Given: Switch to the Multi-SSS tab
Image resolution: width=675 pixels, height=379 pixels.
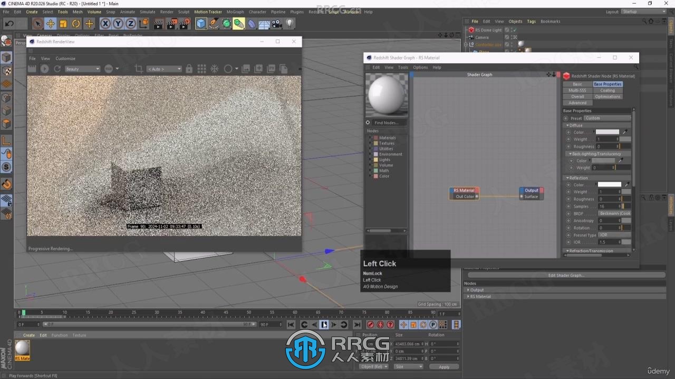Looking at the screenshot, I should 577,91.
